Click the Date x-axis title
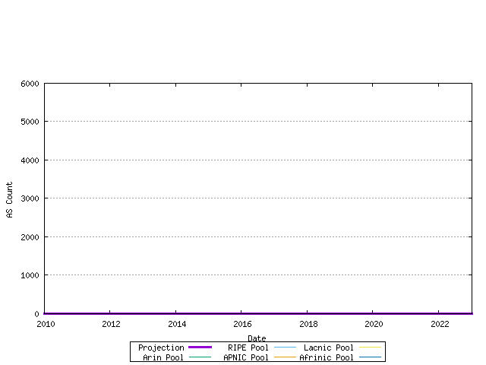Image resolution: width=486 pixels, height=365 pixels. [257, 338]
